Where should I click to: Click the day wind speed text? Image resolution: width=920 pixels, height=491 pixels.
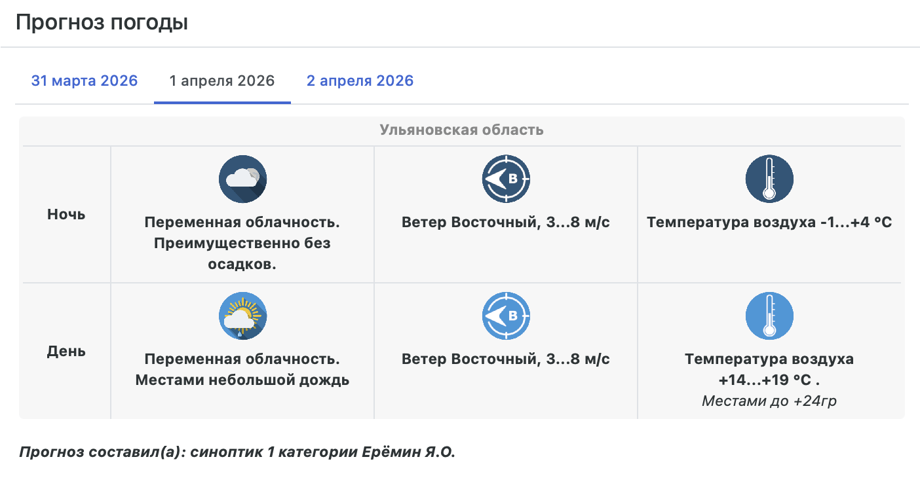point(506,359)
